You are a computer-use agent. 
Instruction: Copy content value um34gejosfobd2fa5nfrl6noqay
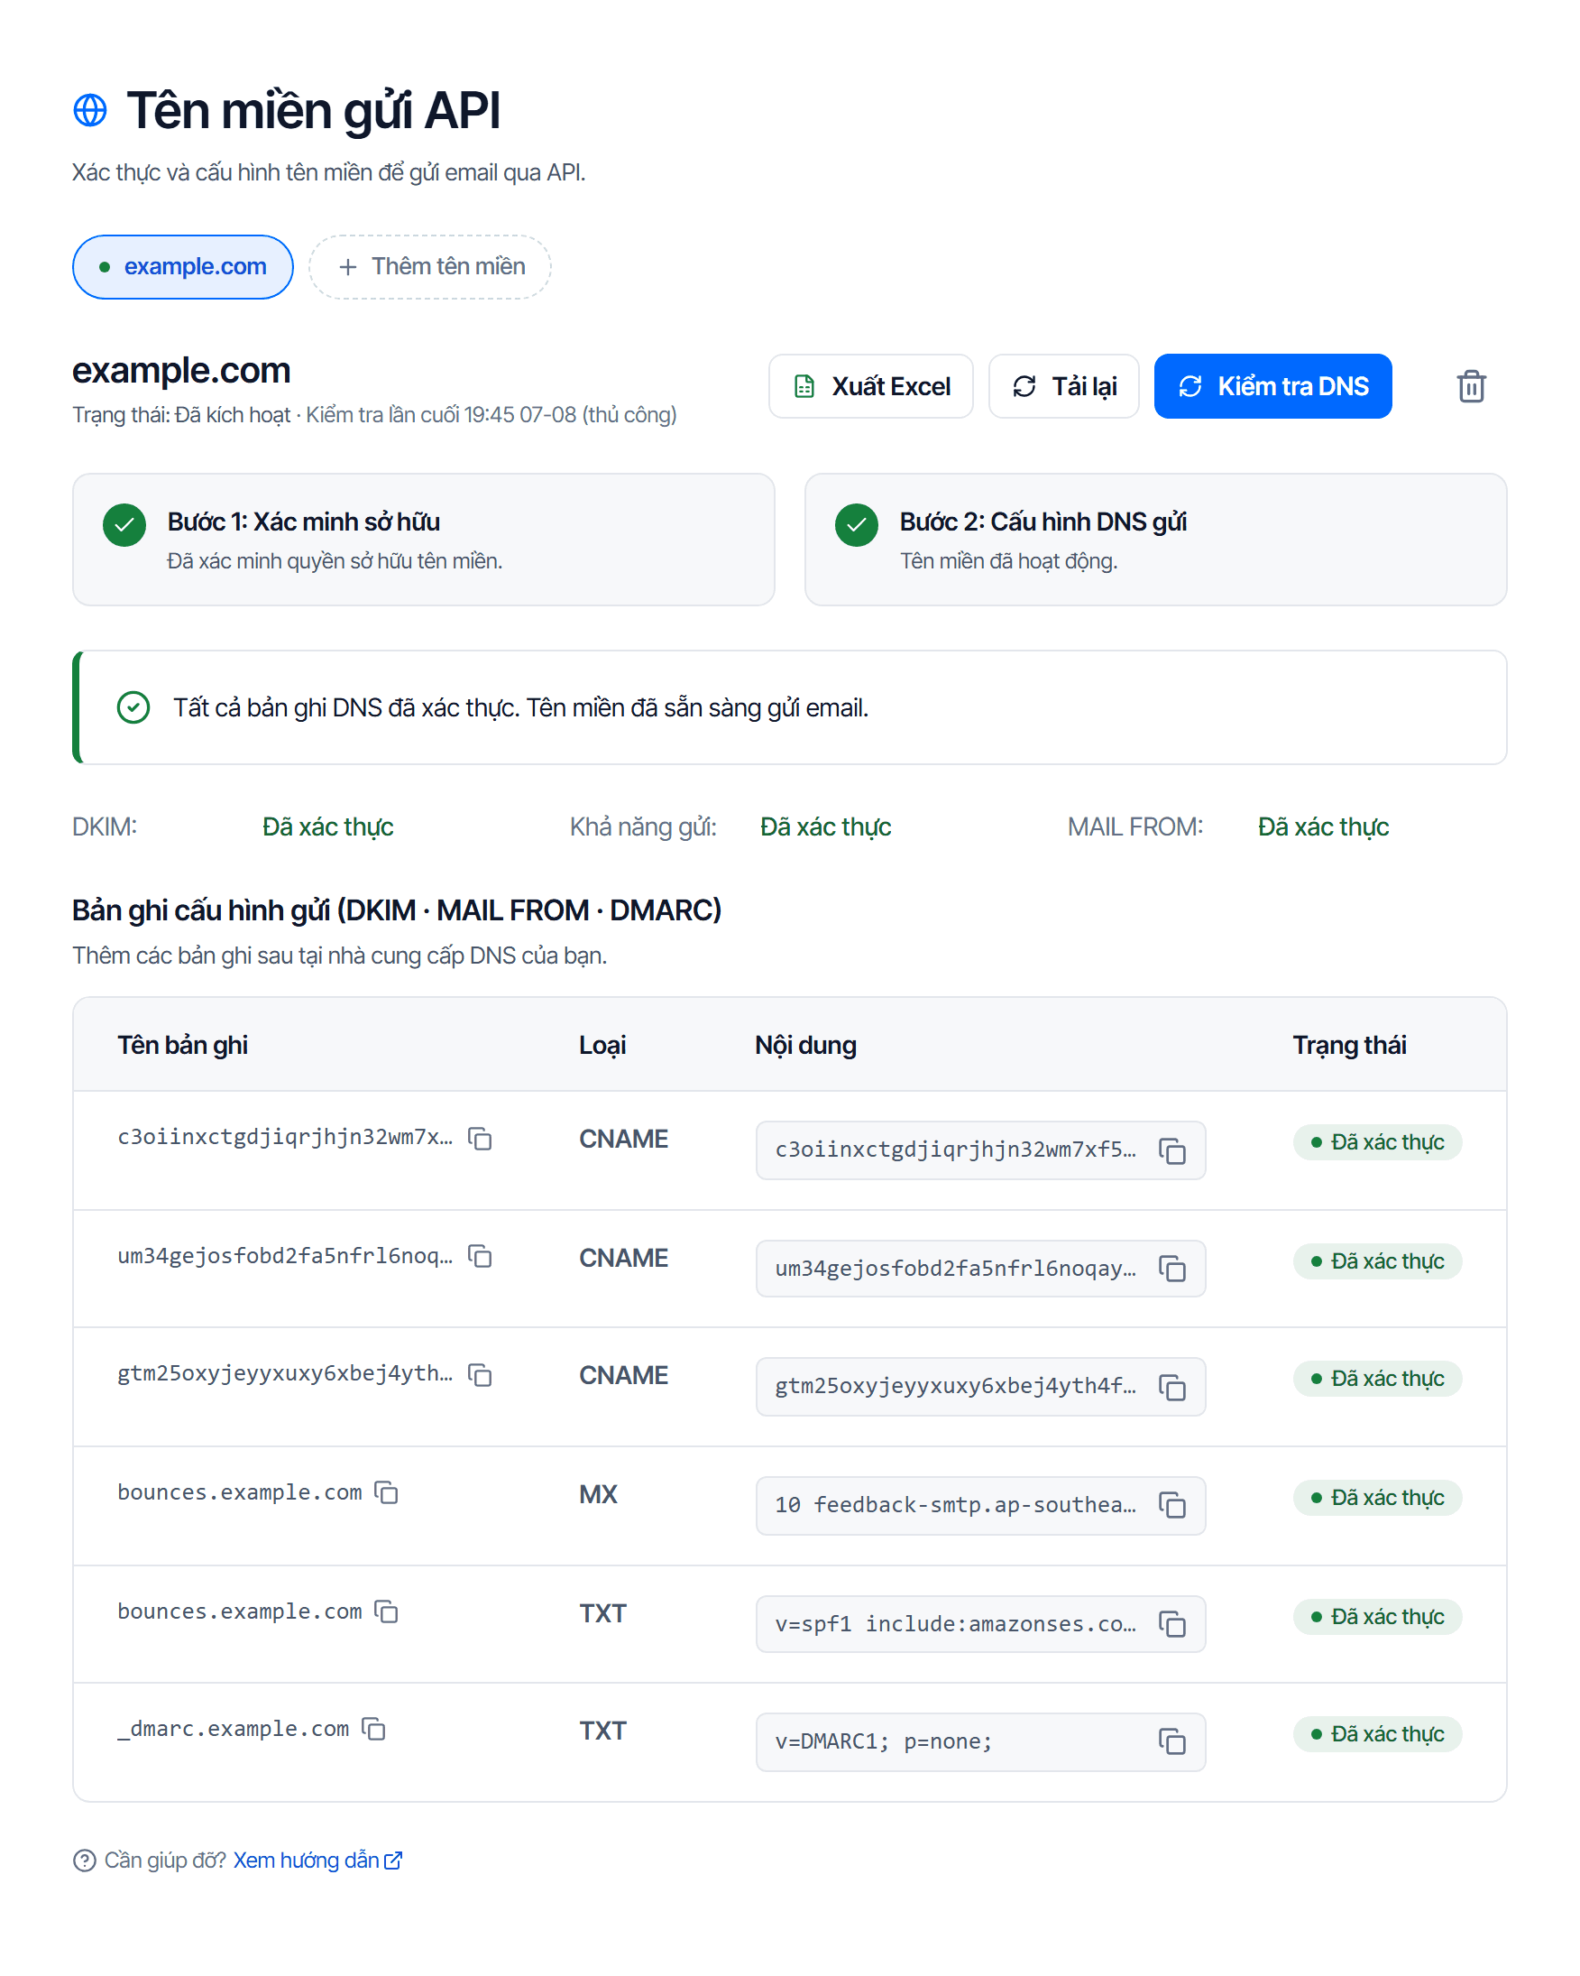(1171, 1269)
